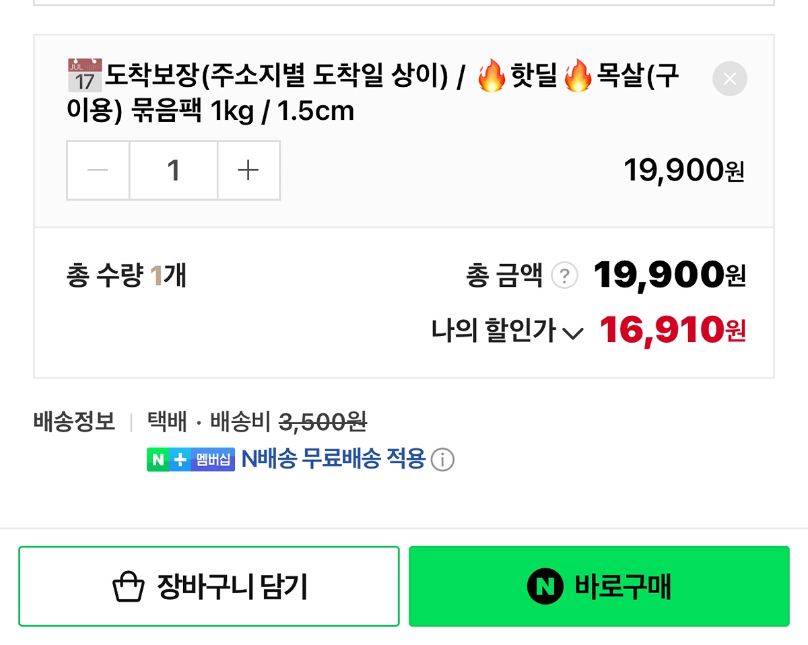
Task: Show info next to N배송 무료배송 적용
Action: pyautogui.click(x=442, y=461)
